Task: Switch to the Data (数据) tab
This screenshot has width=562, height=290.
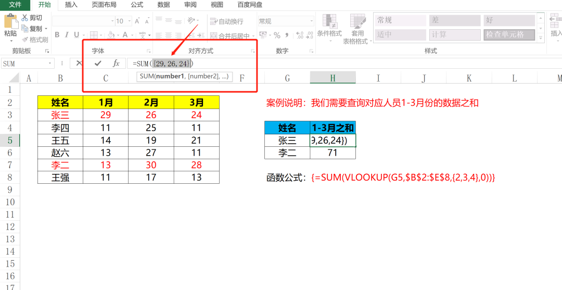Action: (x=163, y=5)
